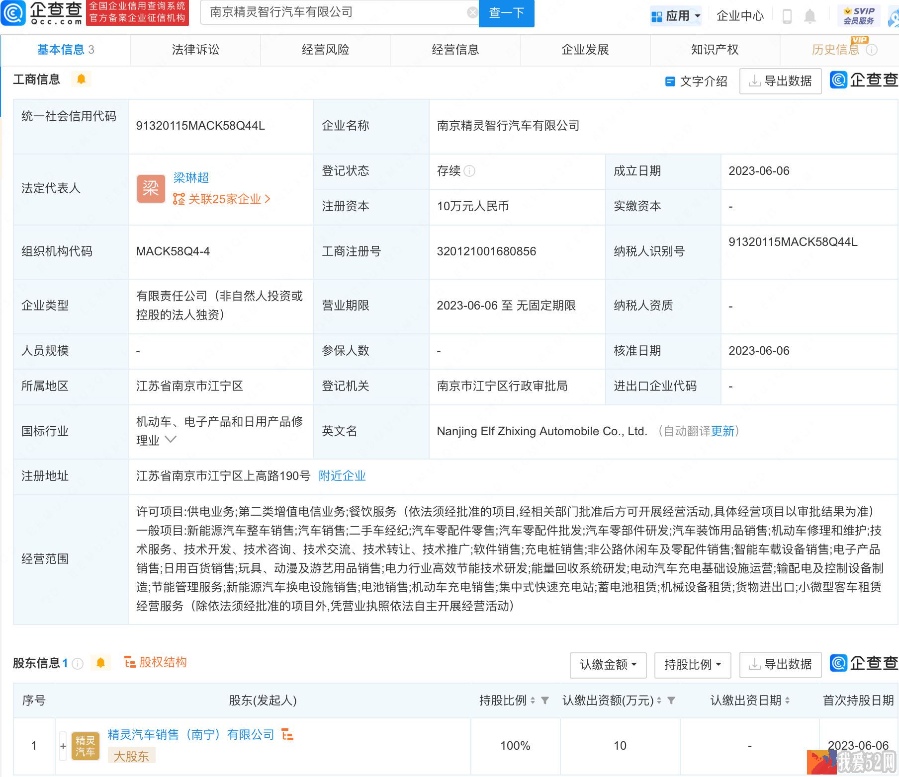This screenshot has width=899, height=777.
Task: Sort by 认缴出资额 column arrows
Action: 659,700
